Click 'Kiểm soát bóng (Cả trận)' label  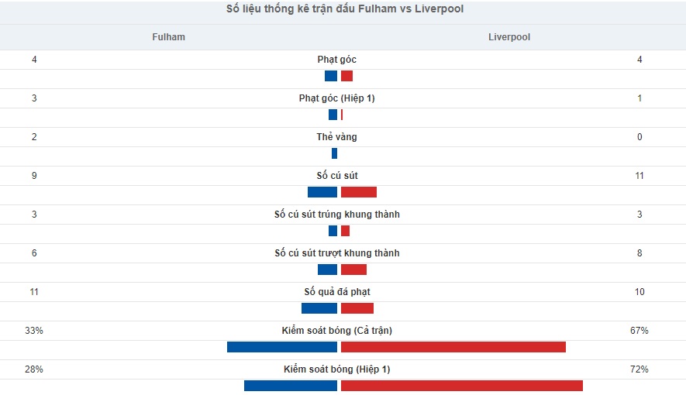click(x=337, y=331)
